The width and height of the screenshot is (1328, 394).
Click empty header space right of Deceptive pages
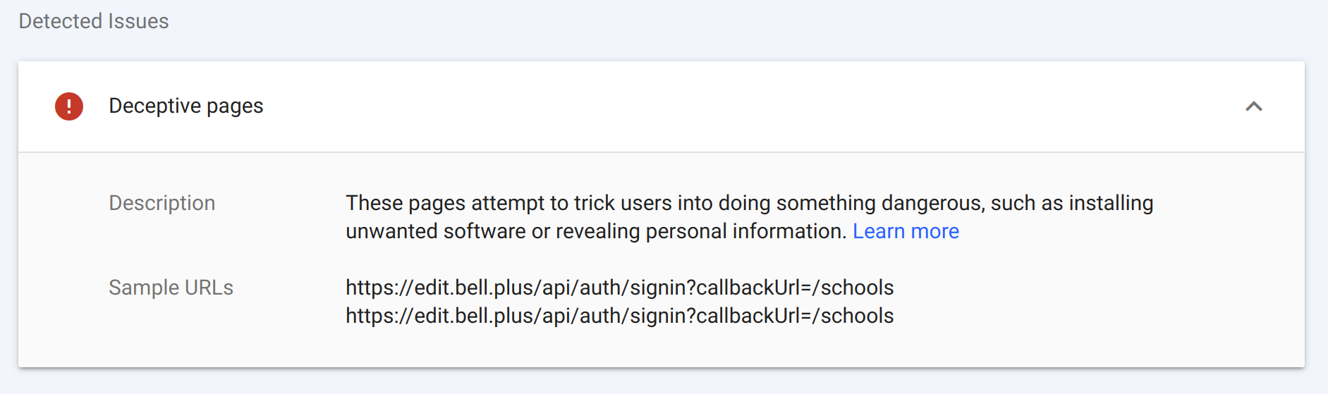705,106
